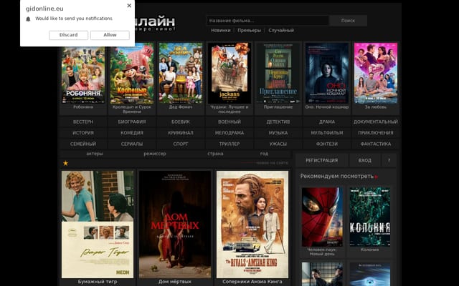459x286 pixels.
Task: Click the site logo in the header
Action: coord(155,24)
